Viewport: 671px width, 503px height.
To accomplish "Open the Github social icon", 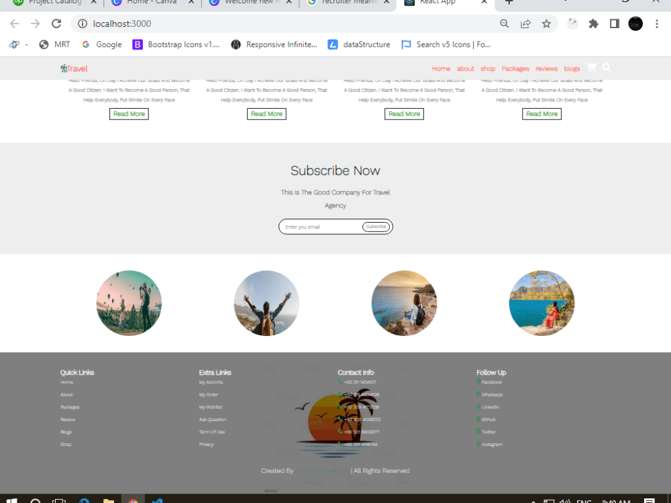I will click(488, 419).
